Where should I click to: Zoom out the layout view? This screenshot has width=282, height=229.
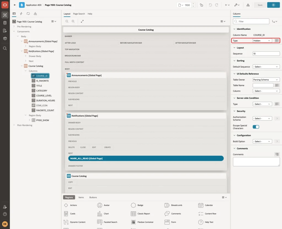(x=67, y=21)
